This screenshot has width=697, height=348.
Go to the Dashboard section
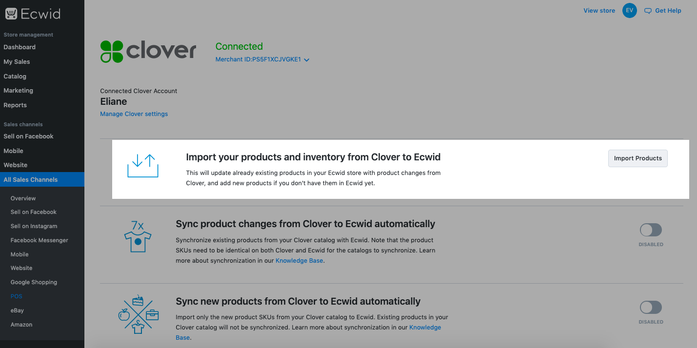pyautogui.click(x=20, y=47)
